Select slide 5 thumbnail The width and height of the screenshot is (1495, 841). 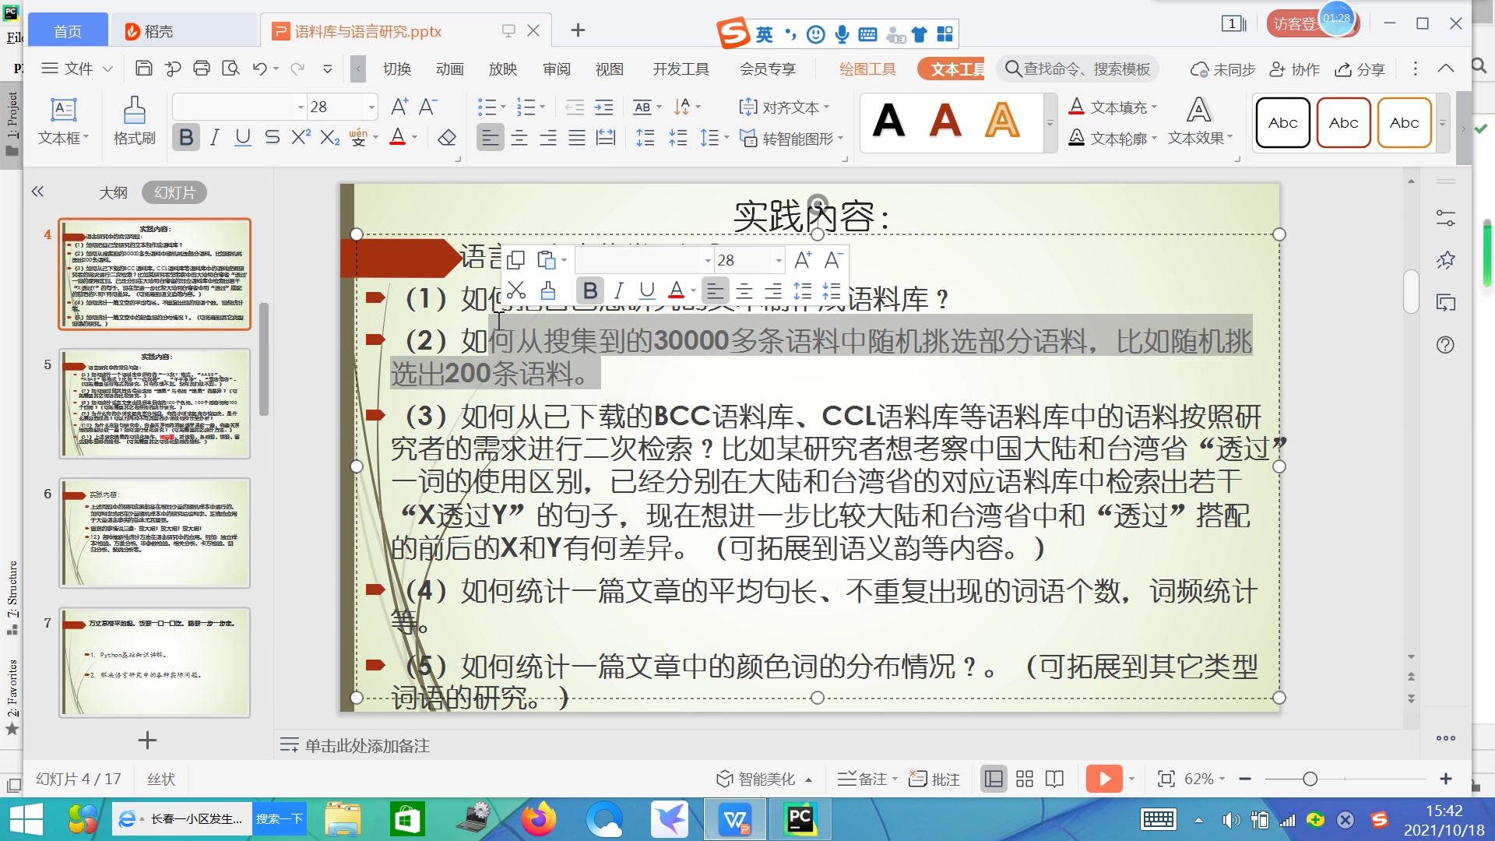pos(155,403)
